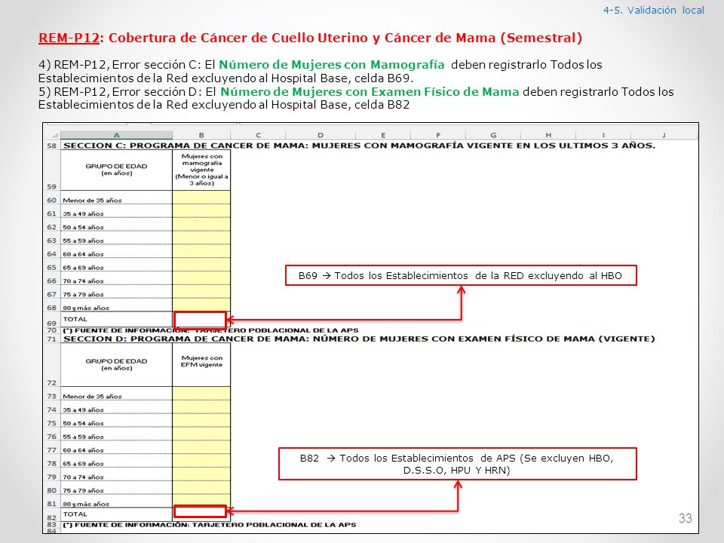Click '50 a 54 años' in row 62
The width and height of the screenshot is (724, 543).
click(x=83, y=227)
